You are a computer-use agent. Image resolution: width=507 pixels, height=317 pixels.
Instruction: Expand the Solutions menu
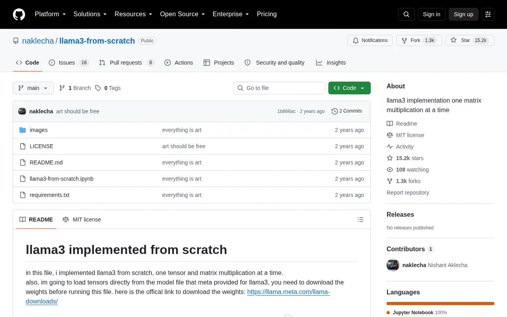(x=90, y=14)
